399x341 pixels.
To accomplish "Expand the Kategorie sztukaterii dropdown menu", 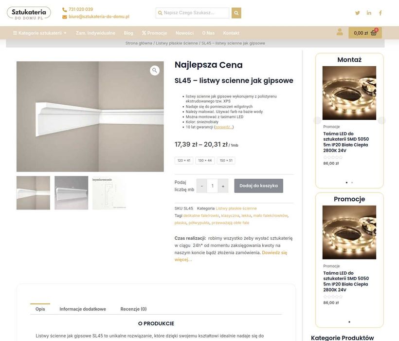I will click(40, 33).
